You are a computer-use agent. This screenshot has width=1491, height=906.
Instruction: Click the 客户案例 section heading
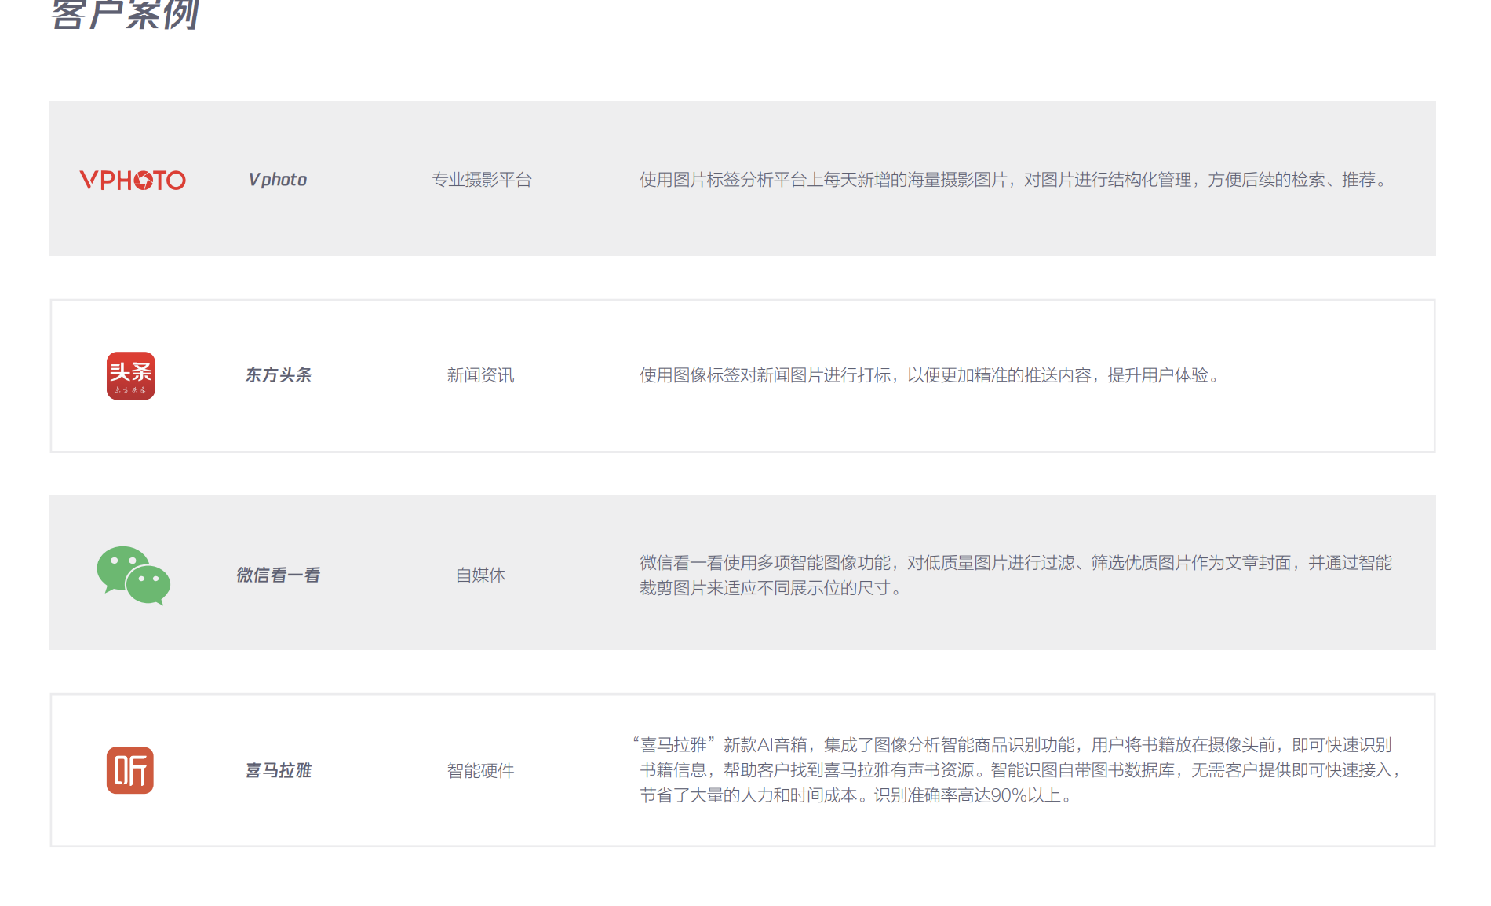point(126,14)
